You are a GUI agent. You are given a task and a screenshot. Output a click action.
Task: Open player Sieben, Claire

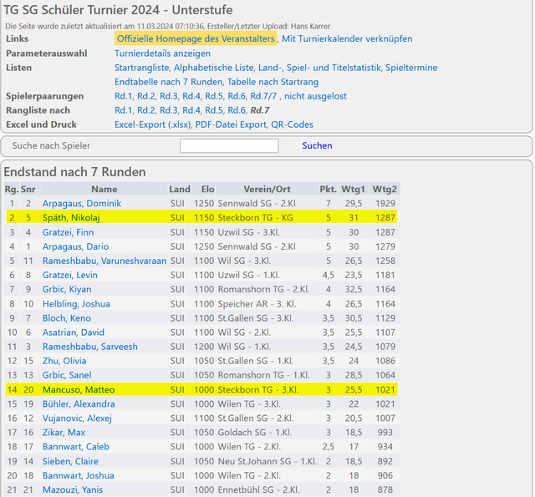[x=70, y=461]
